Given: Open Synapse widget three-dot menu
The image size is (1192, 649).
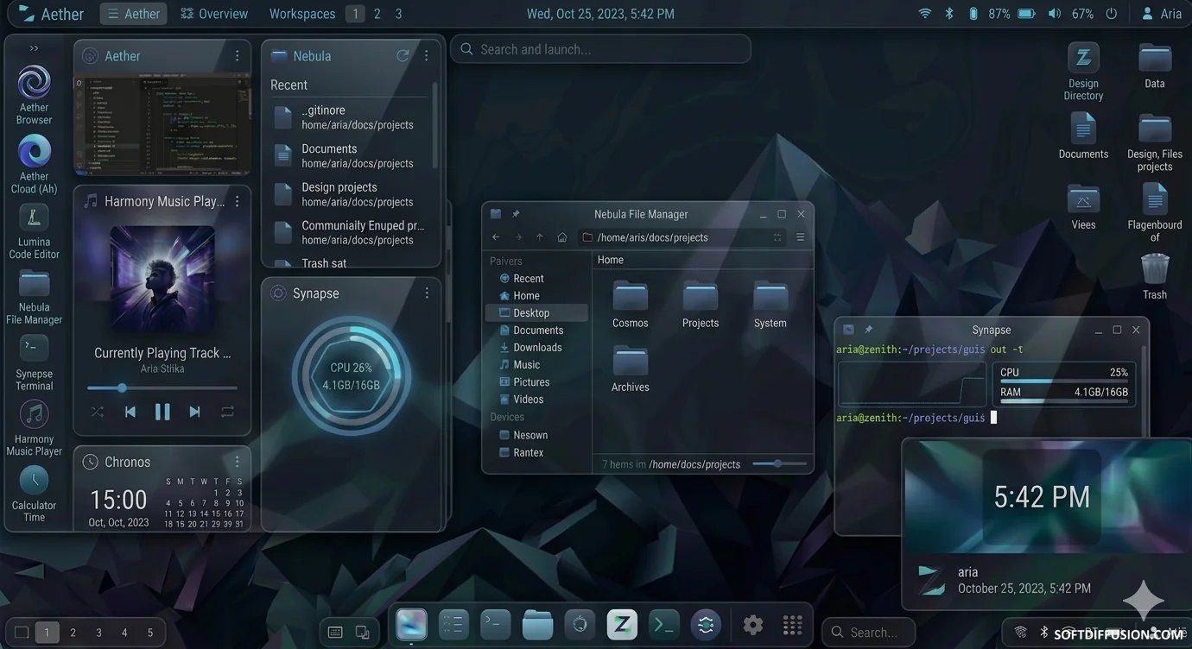Looking at the screenshot, I should pyautogui.click(x=427, y=293).
